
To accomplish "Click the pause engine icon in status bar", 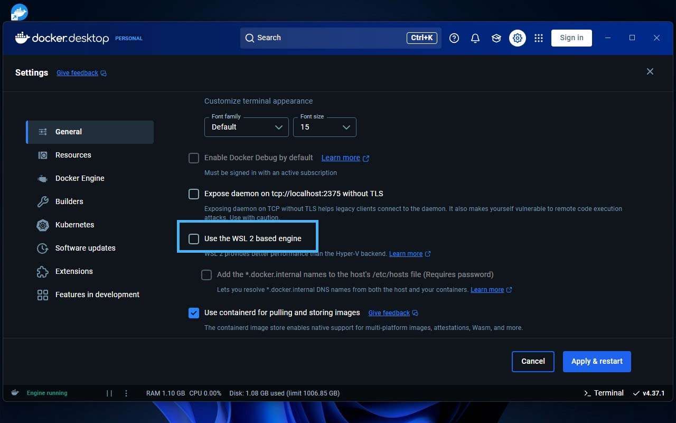I will coord(109,393).
